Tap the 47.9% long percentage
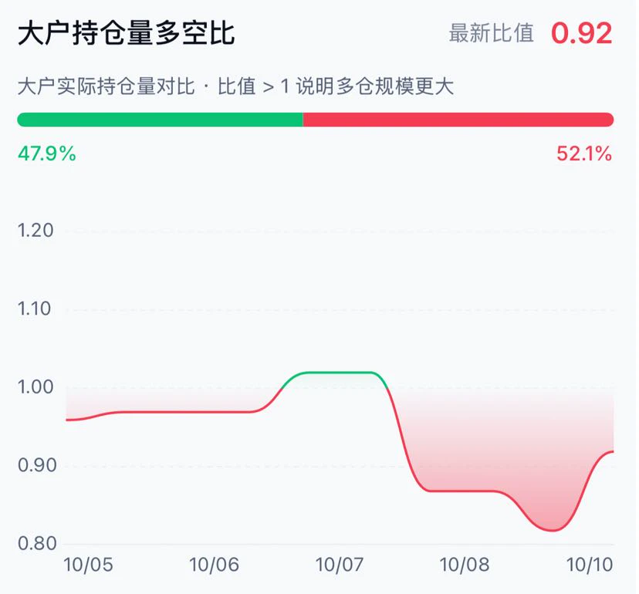 point(47,154)
